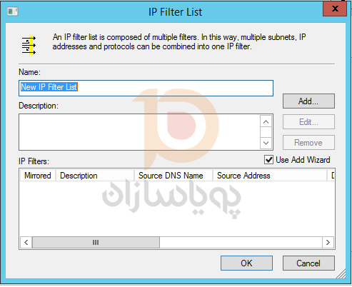
Task: Click the IP Filters right scroll arrow
Action: click(x=328, y=243)
